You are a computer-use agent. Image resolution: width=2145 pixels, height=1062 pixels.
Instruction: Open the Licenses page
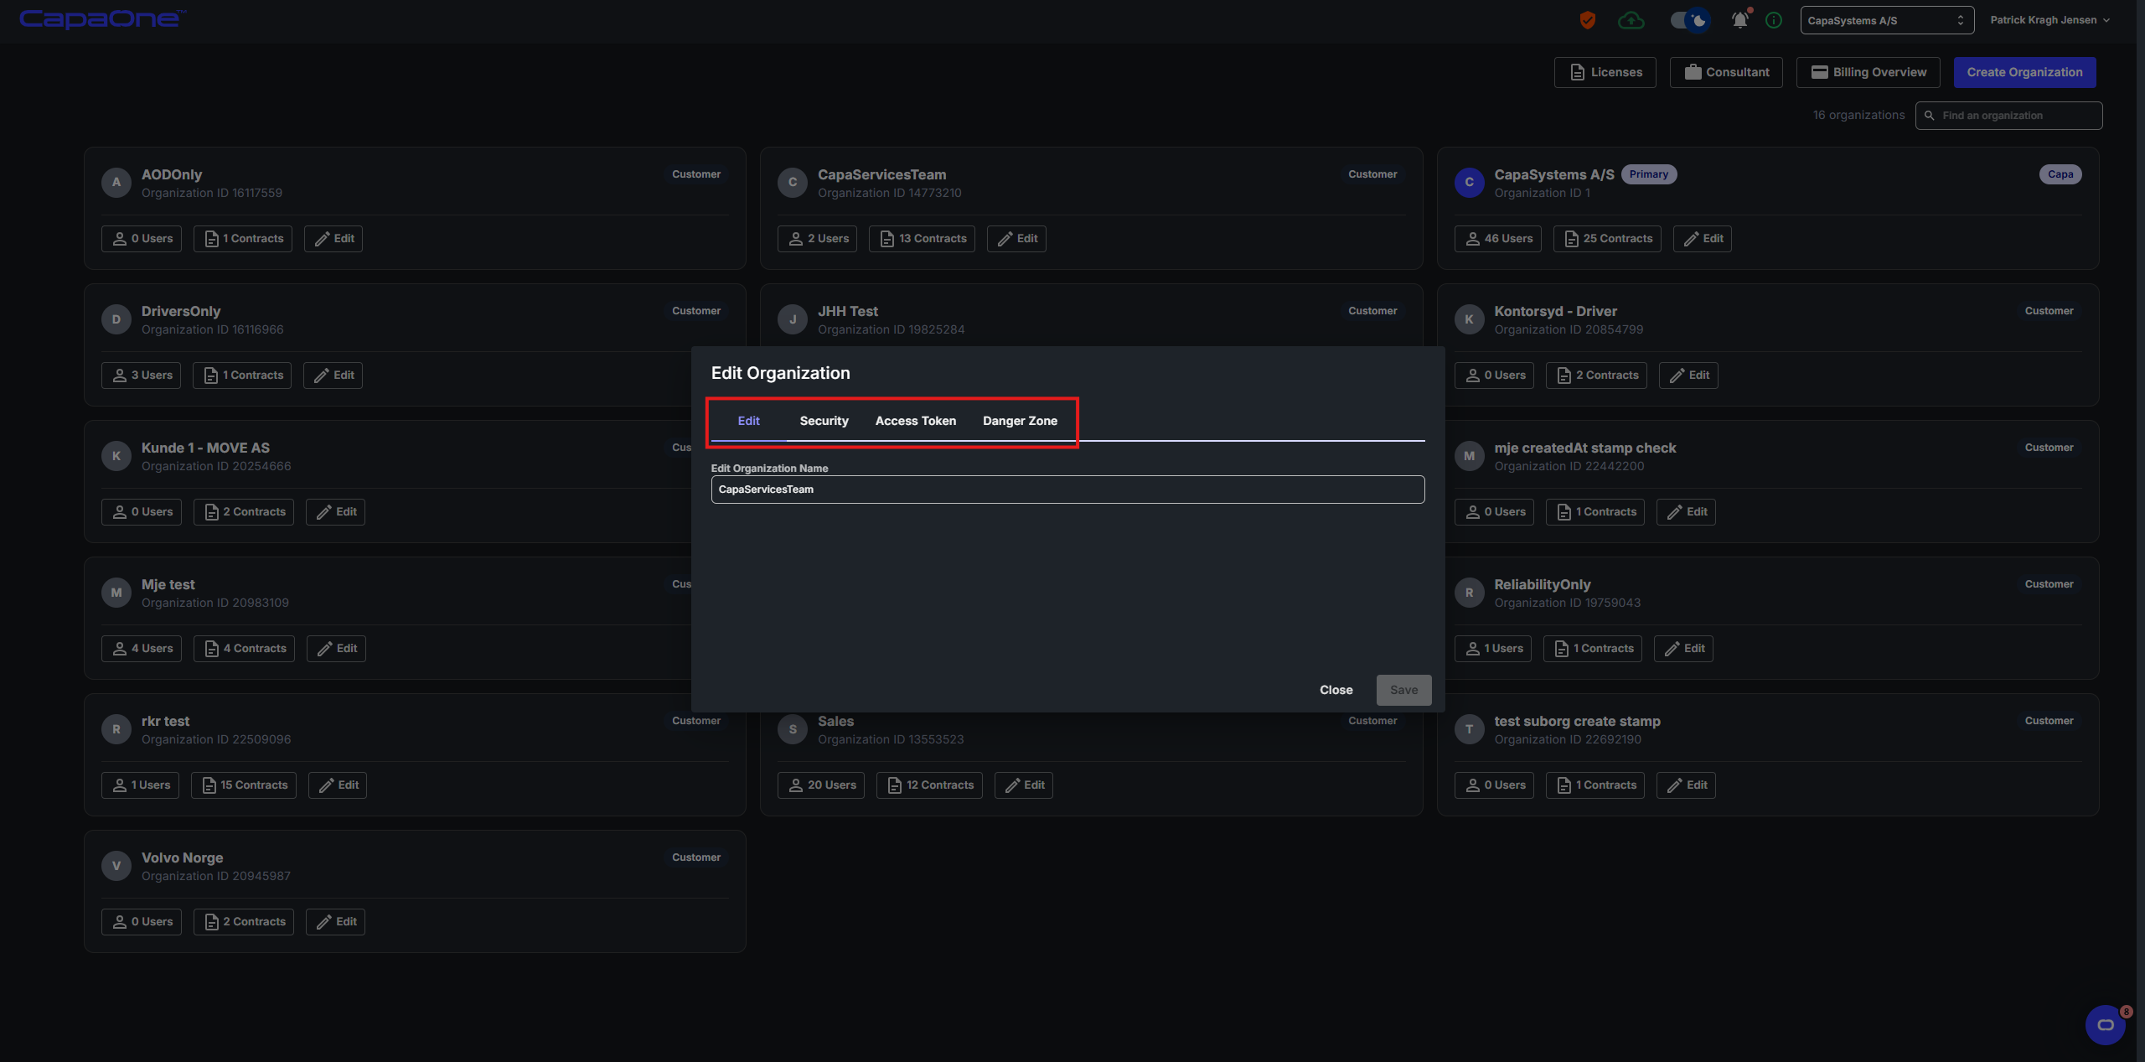[x=1605, y=72]
